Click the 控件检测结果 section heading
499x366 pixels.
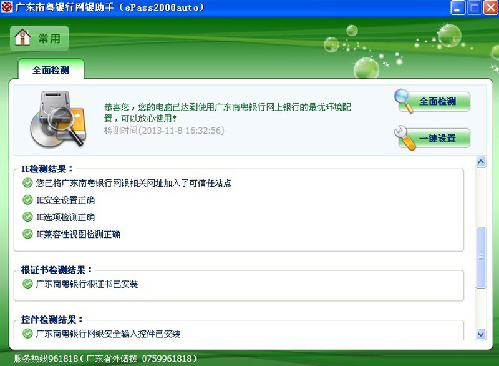tap(52, 320)
